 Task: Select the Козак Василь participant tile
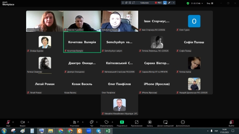click(x=82, y=84)
